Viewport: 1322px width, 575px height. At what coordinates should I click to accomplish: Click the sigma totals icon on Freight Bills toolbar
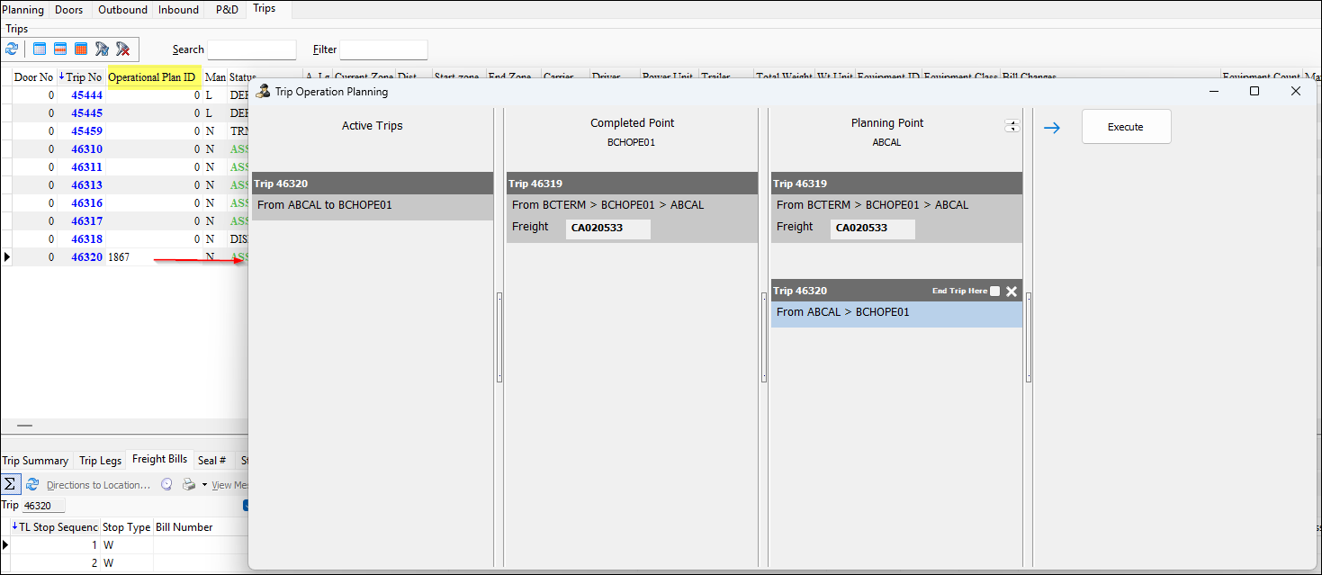(10, 483)
